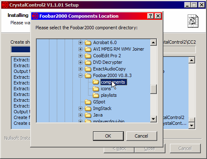
Task: Click the folder tree scrollbar thumb
Action: [154, 89]
